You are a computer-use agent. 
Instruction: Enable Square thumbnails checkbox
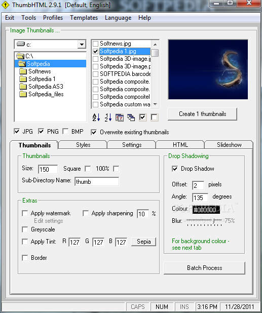(88, 169)
